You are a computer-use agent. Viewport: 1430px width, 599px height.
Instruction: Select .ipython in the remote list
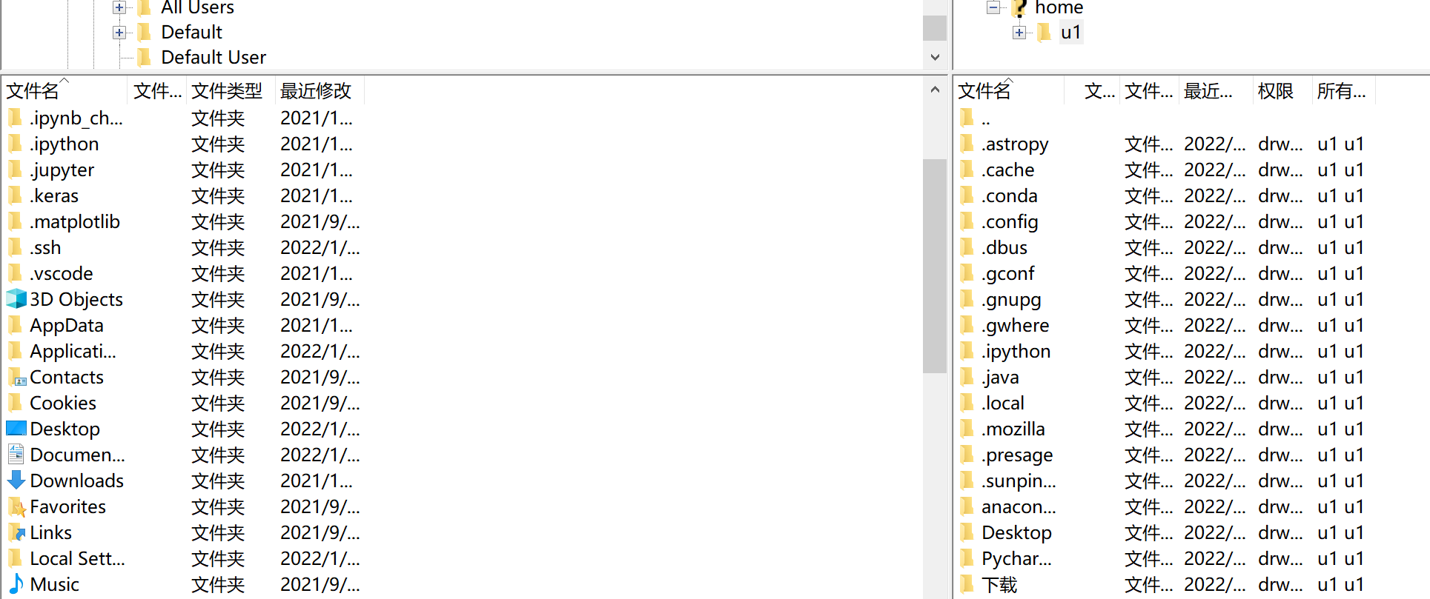1016,352
